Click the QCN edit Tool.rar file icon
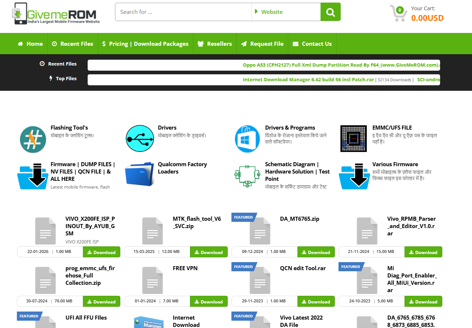The image size is (472, 328). pyautogui.click(x=260, y=280)
